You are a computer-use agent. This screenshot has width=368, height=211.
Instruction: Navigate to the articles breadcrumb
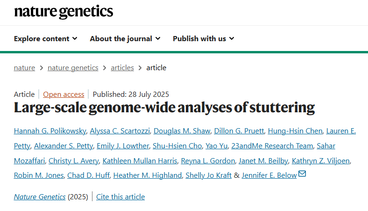(x=122, y=68)
